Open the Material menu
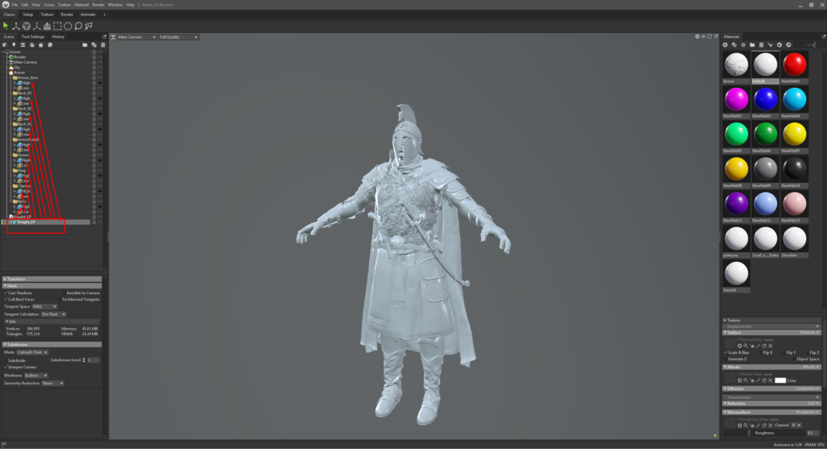The width and height of the screenshot is (827, 449). (x=82, y=5)
